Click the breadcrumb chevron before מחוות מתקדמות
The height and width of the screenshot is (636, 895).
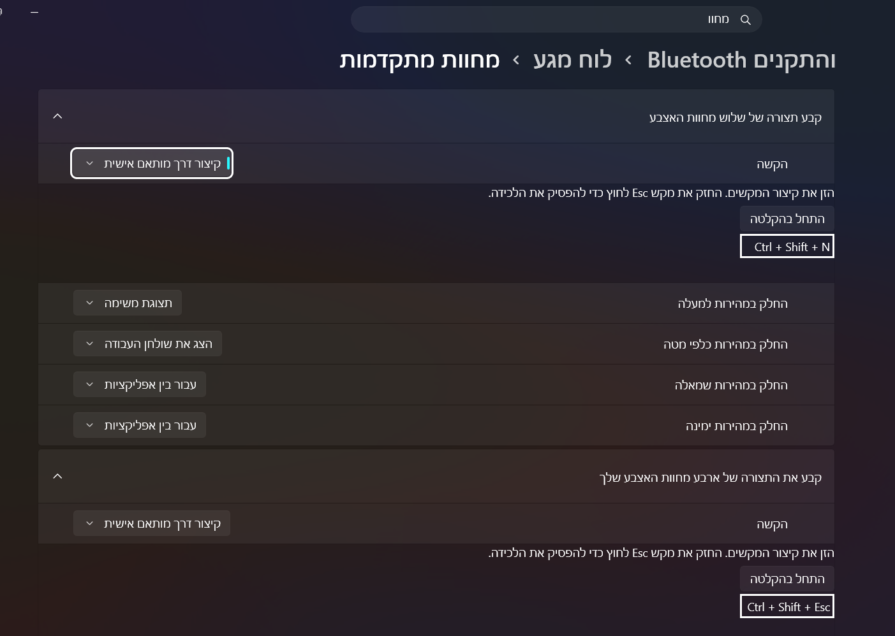[516, 60]
